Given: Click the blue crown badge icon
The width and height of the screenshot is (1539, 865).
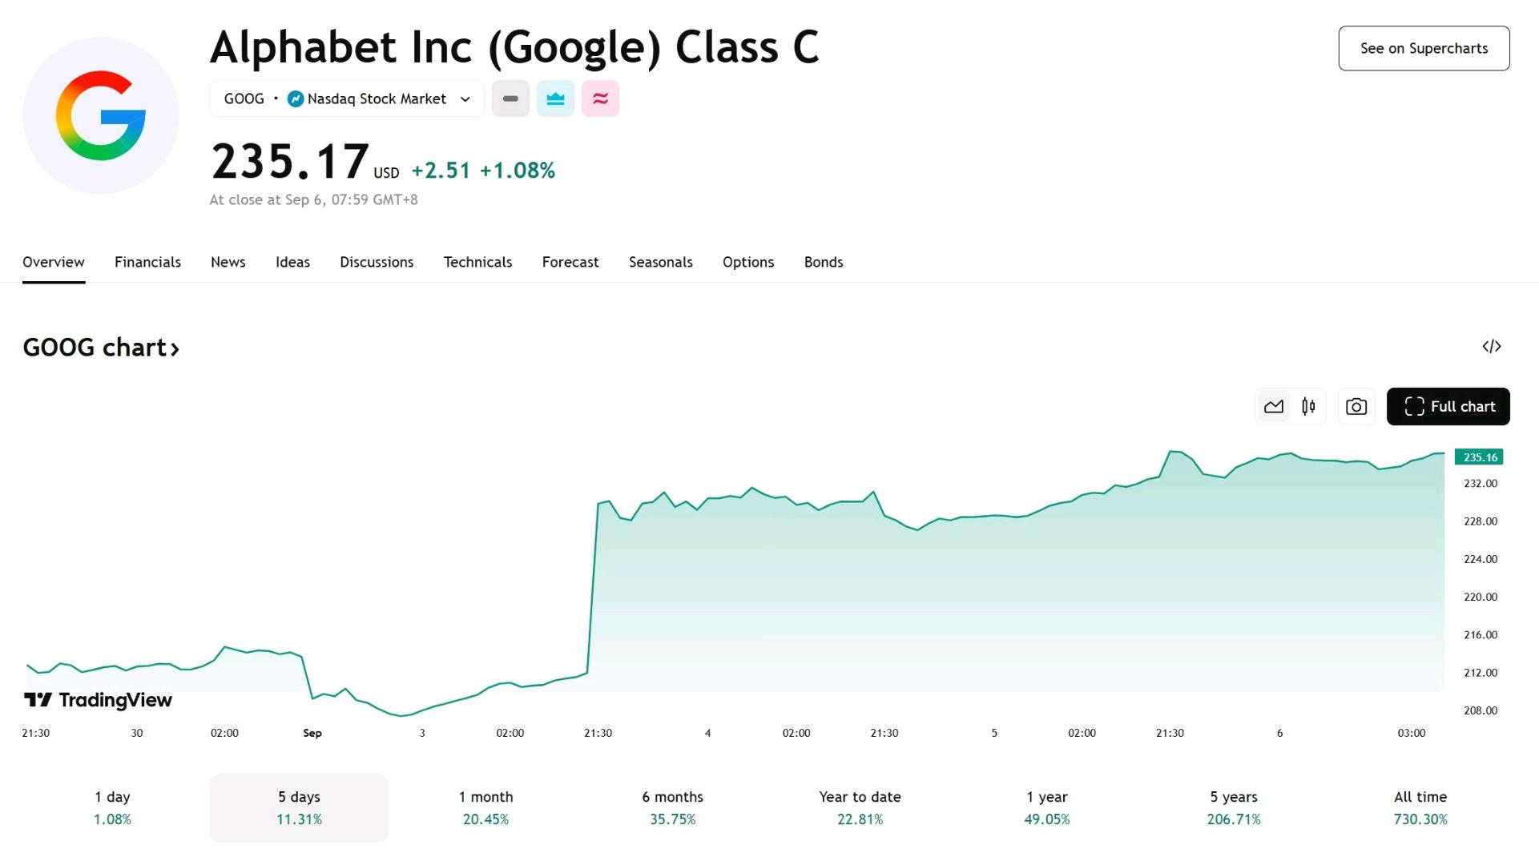Looking at the screenshot, I should [555, 99].
